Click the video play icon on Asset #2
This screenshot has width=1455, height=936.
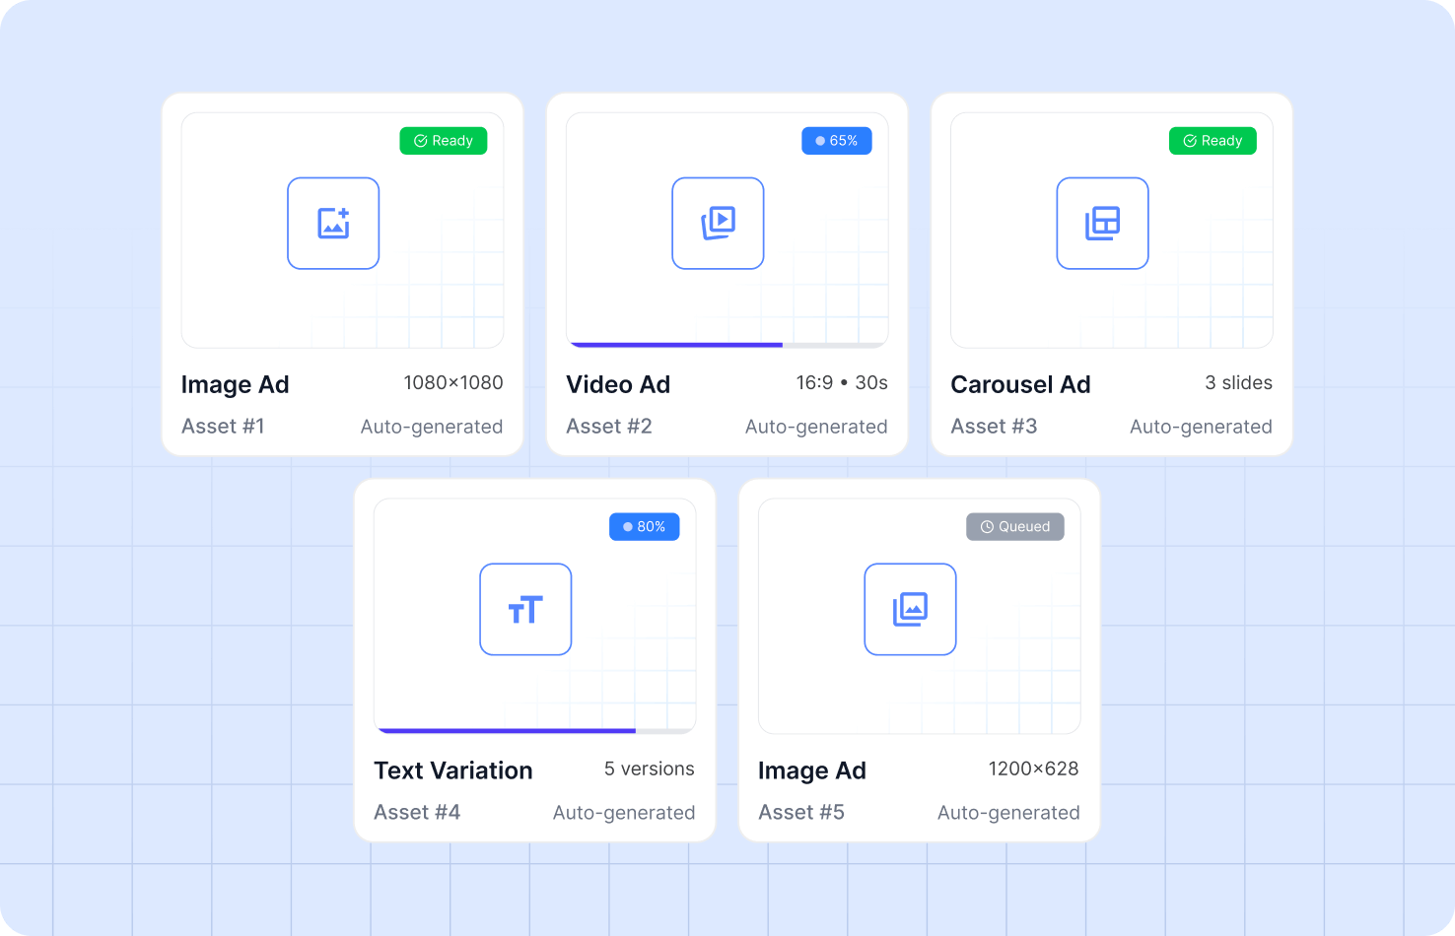pyautogui.click(x=718, y=224)
